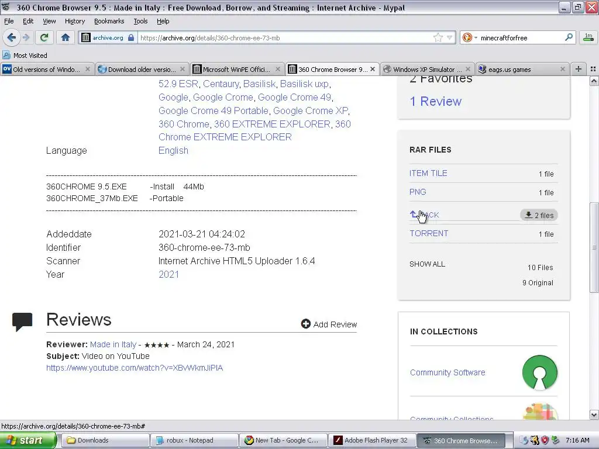
Task: Click the red shield tray icon
Action: point(545,440)
